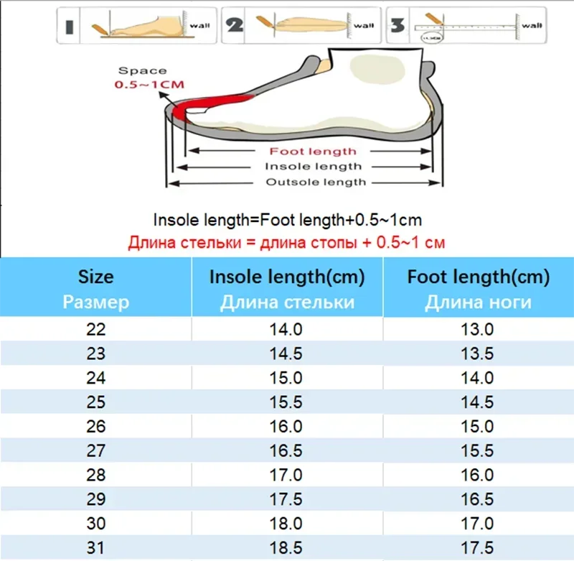Click foot length '16.5' in the size 29 row

[477, 499]
